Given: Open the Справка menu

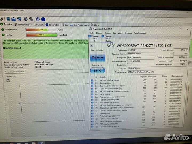Looking at the screenshot, I should tap(128, 33).
